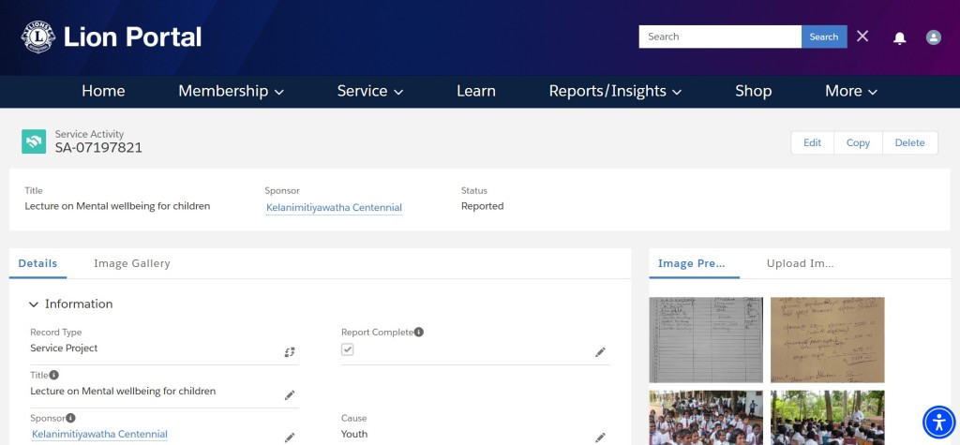Click the Change Record Type icon
Image resolution: width=960 pixels, height=445 pixels.
point(290,352)
